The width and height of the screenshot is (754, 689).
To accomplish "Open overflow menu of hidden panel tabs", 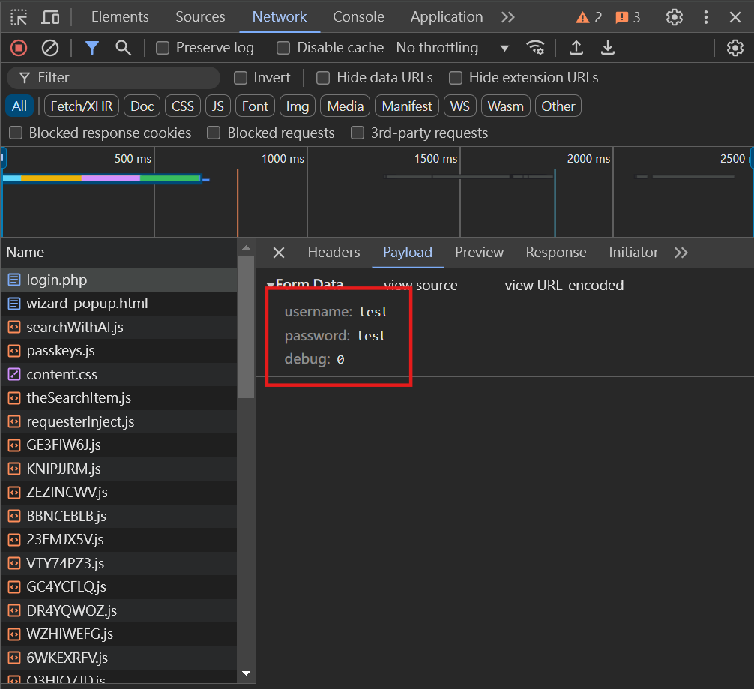I will pos(508,16).
